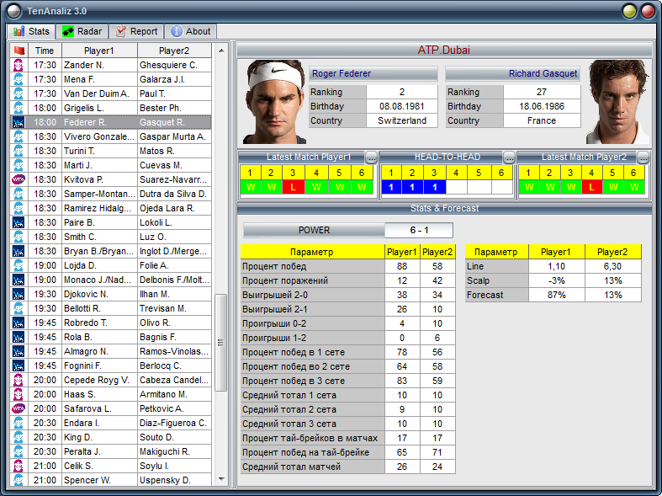
Task: Select the Peralta J. vs Makiguchi R. match
Action: click(x=111, y=451)
